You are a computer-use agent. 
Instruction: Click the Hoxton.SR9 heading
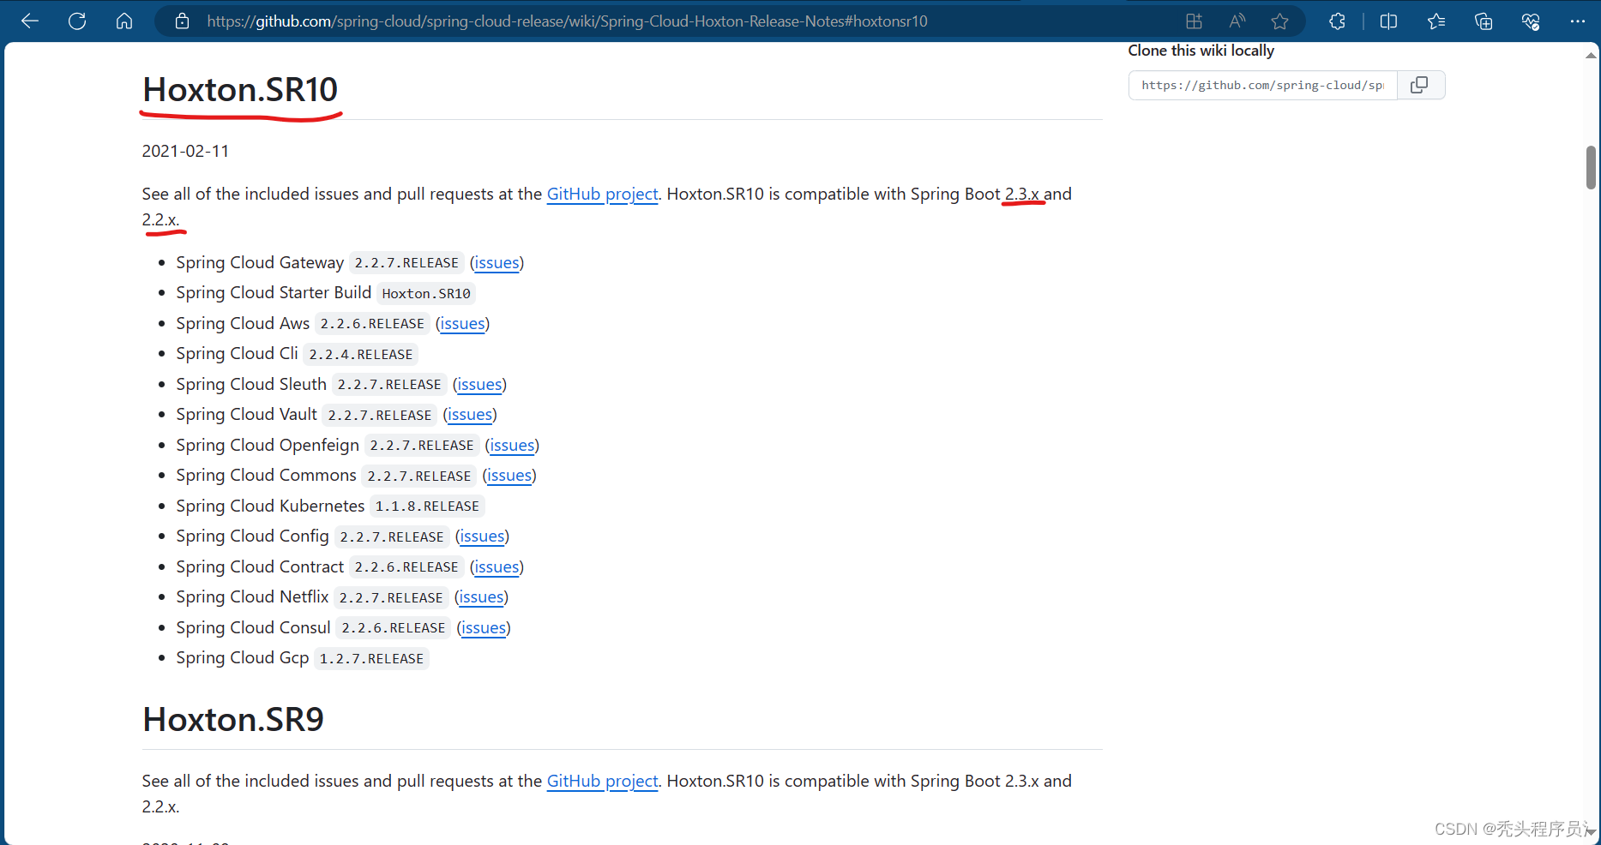coord(233,720)
